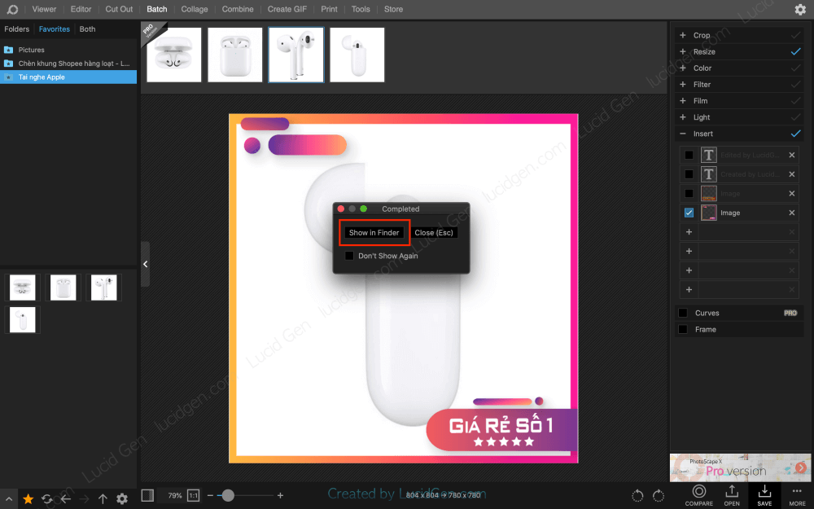Remove the 'Edited by LucidG...' text item

click(792, 155)
